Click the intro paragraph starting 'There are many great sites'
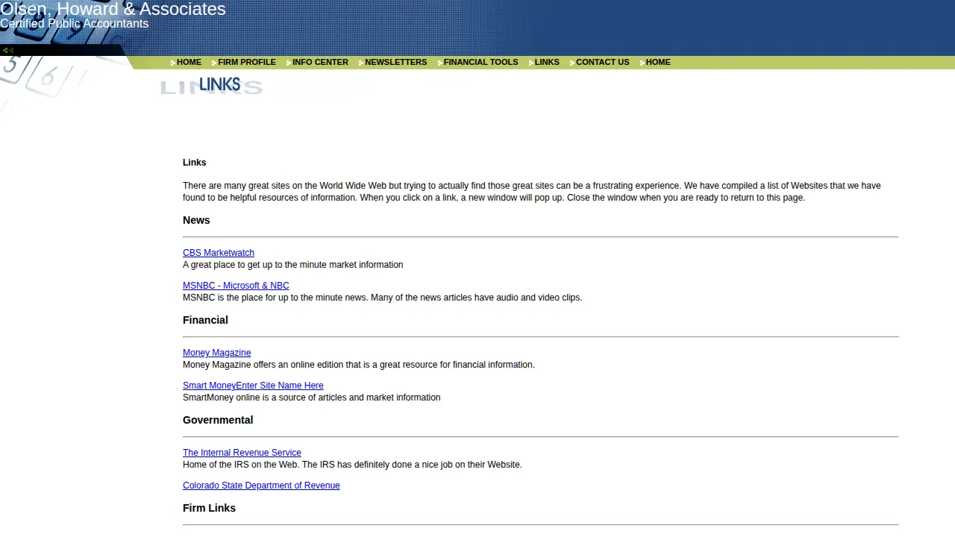Image resolution: width=955 pixels, height=537 pixels. pos(532,192)
